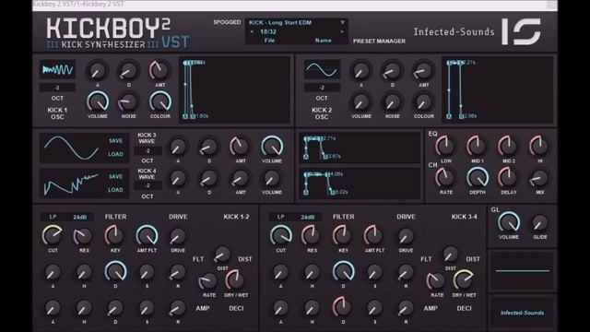Load a Kick 3 wave with LOAD
Screen dimensions: 590x332
tap(115, 154)
